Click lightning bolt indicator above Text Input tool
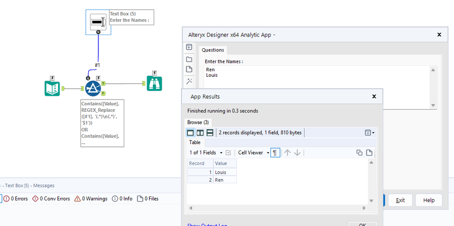 point(52,78)
